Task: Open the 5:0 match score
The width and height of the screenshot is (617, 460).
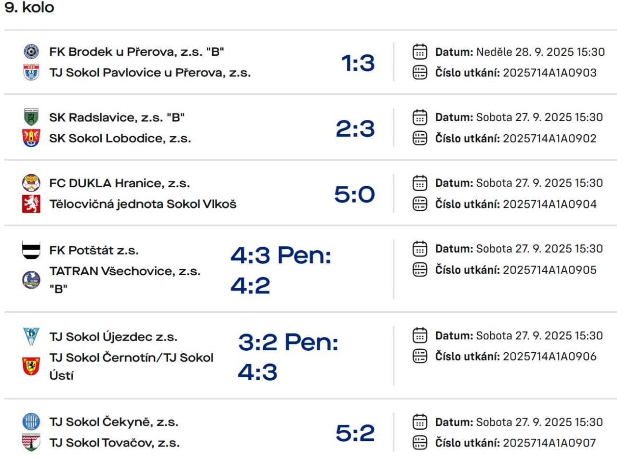Action: (x=354, y=194)
